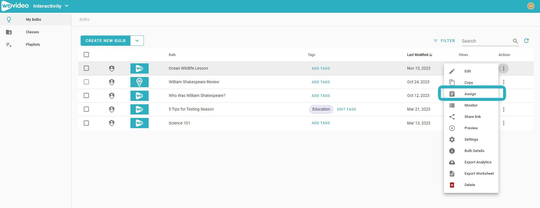Focus the Search input field

[x=486, y=41]
